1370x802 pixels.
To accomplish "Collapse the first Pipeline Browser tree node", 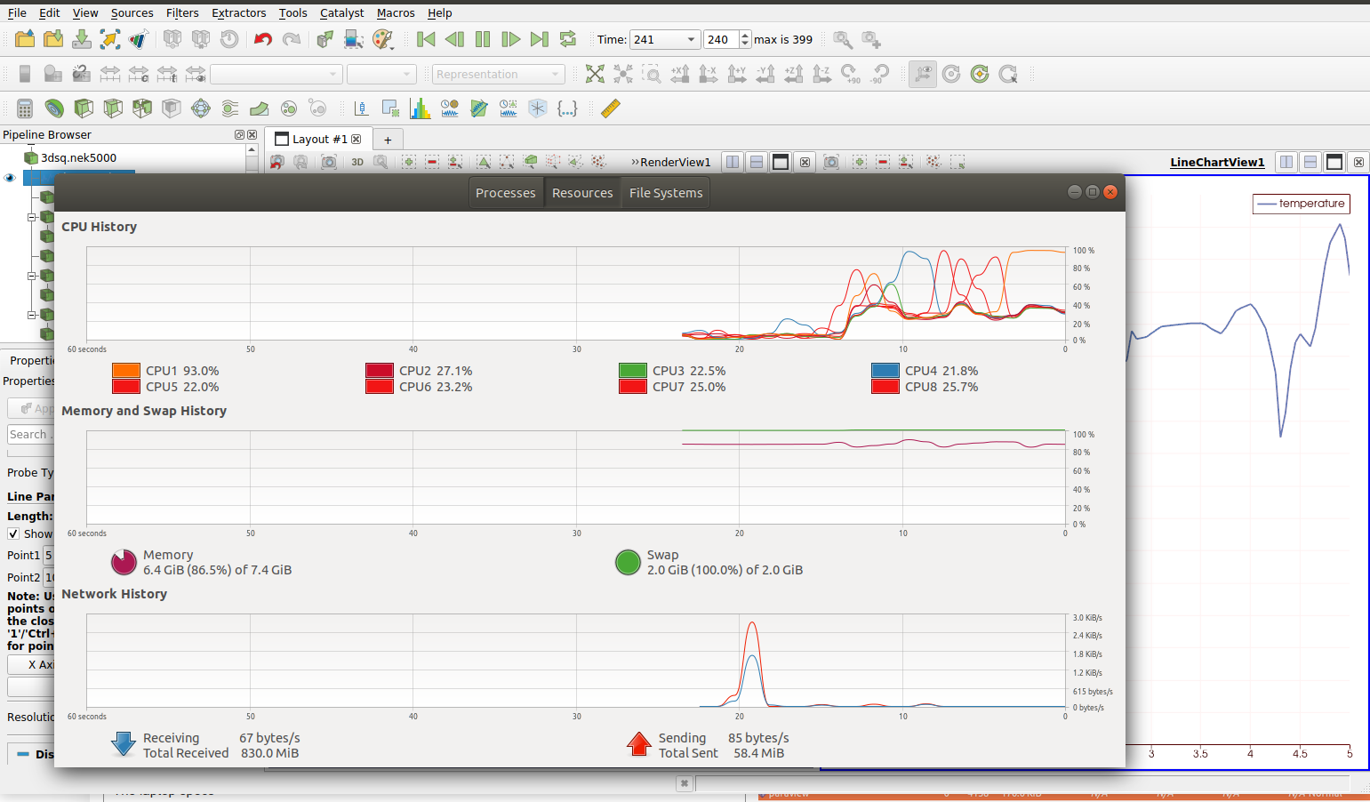I will tap(31, 217).
